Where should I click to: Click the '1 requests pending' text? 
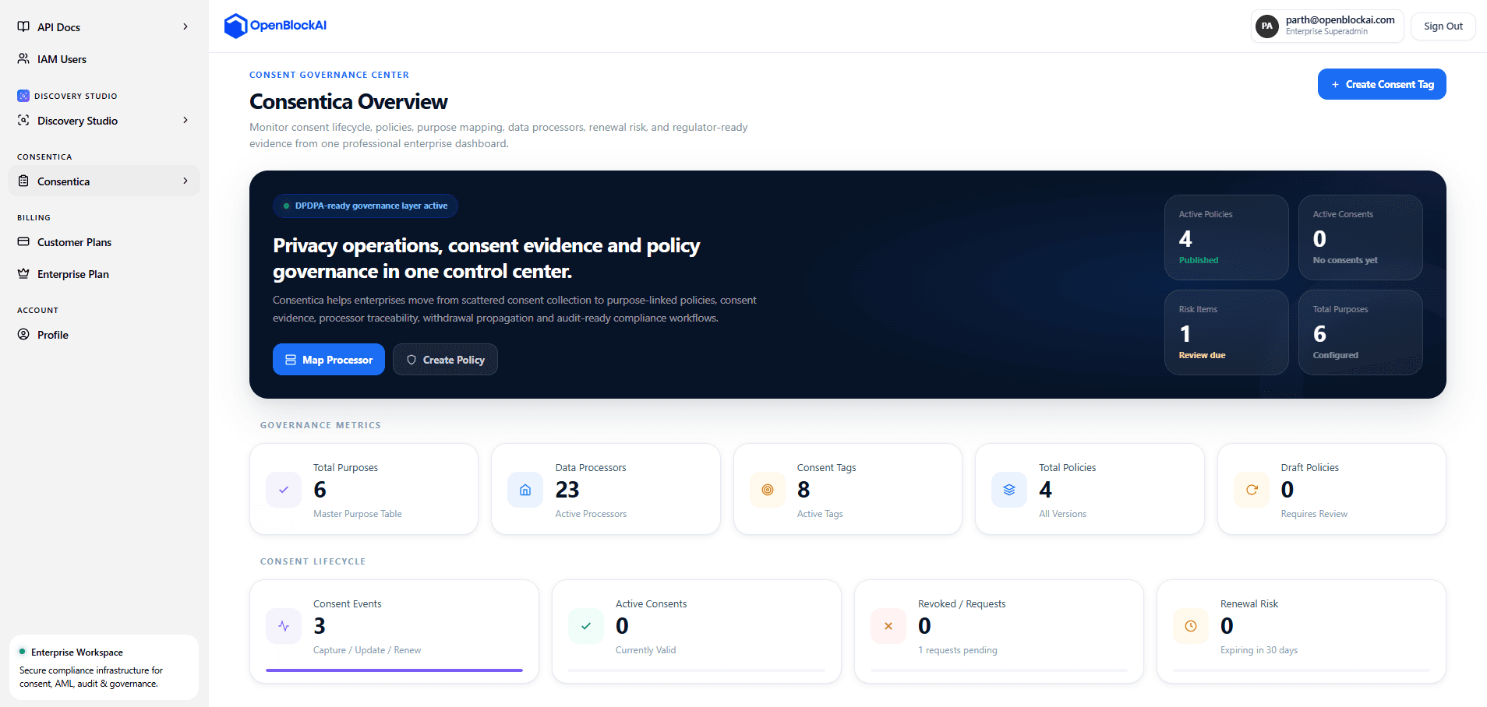click(x=958, y=650)
